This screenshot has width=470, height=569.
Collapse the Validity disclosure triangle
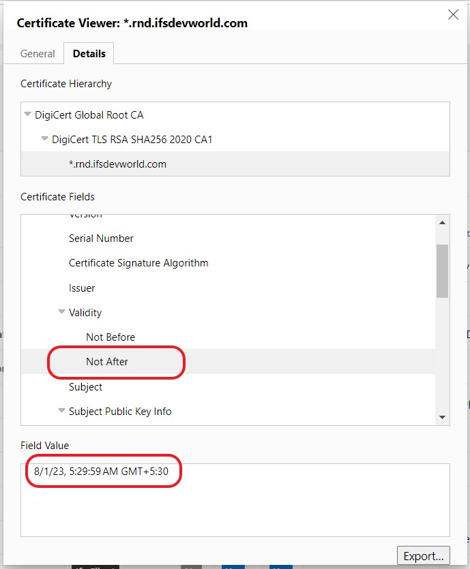[x=61, y=312]
